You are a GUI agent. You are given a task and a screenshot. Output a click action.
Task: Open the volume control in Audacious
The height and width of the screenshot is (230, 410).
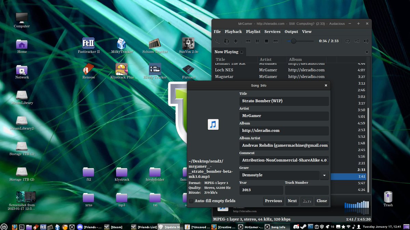point(366,41)
